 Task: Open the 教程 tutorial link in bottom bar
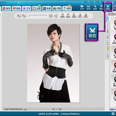59,114
